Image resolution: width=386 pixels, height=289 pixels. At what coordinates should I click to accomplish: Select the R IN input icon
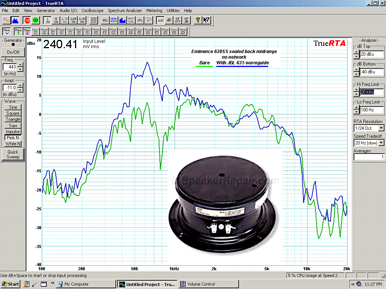(56, 20)
